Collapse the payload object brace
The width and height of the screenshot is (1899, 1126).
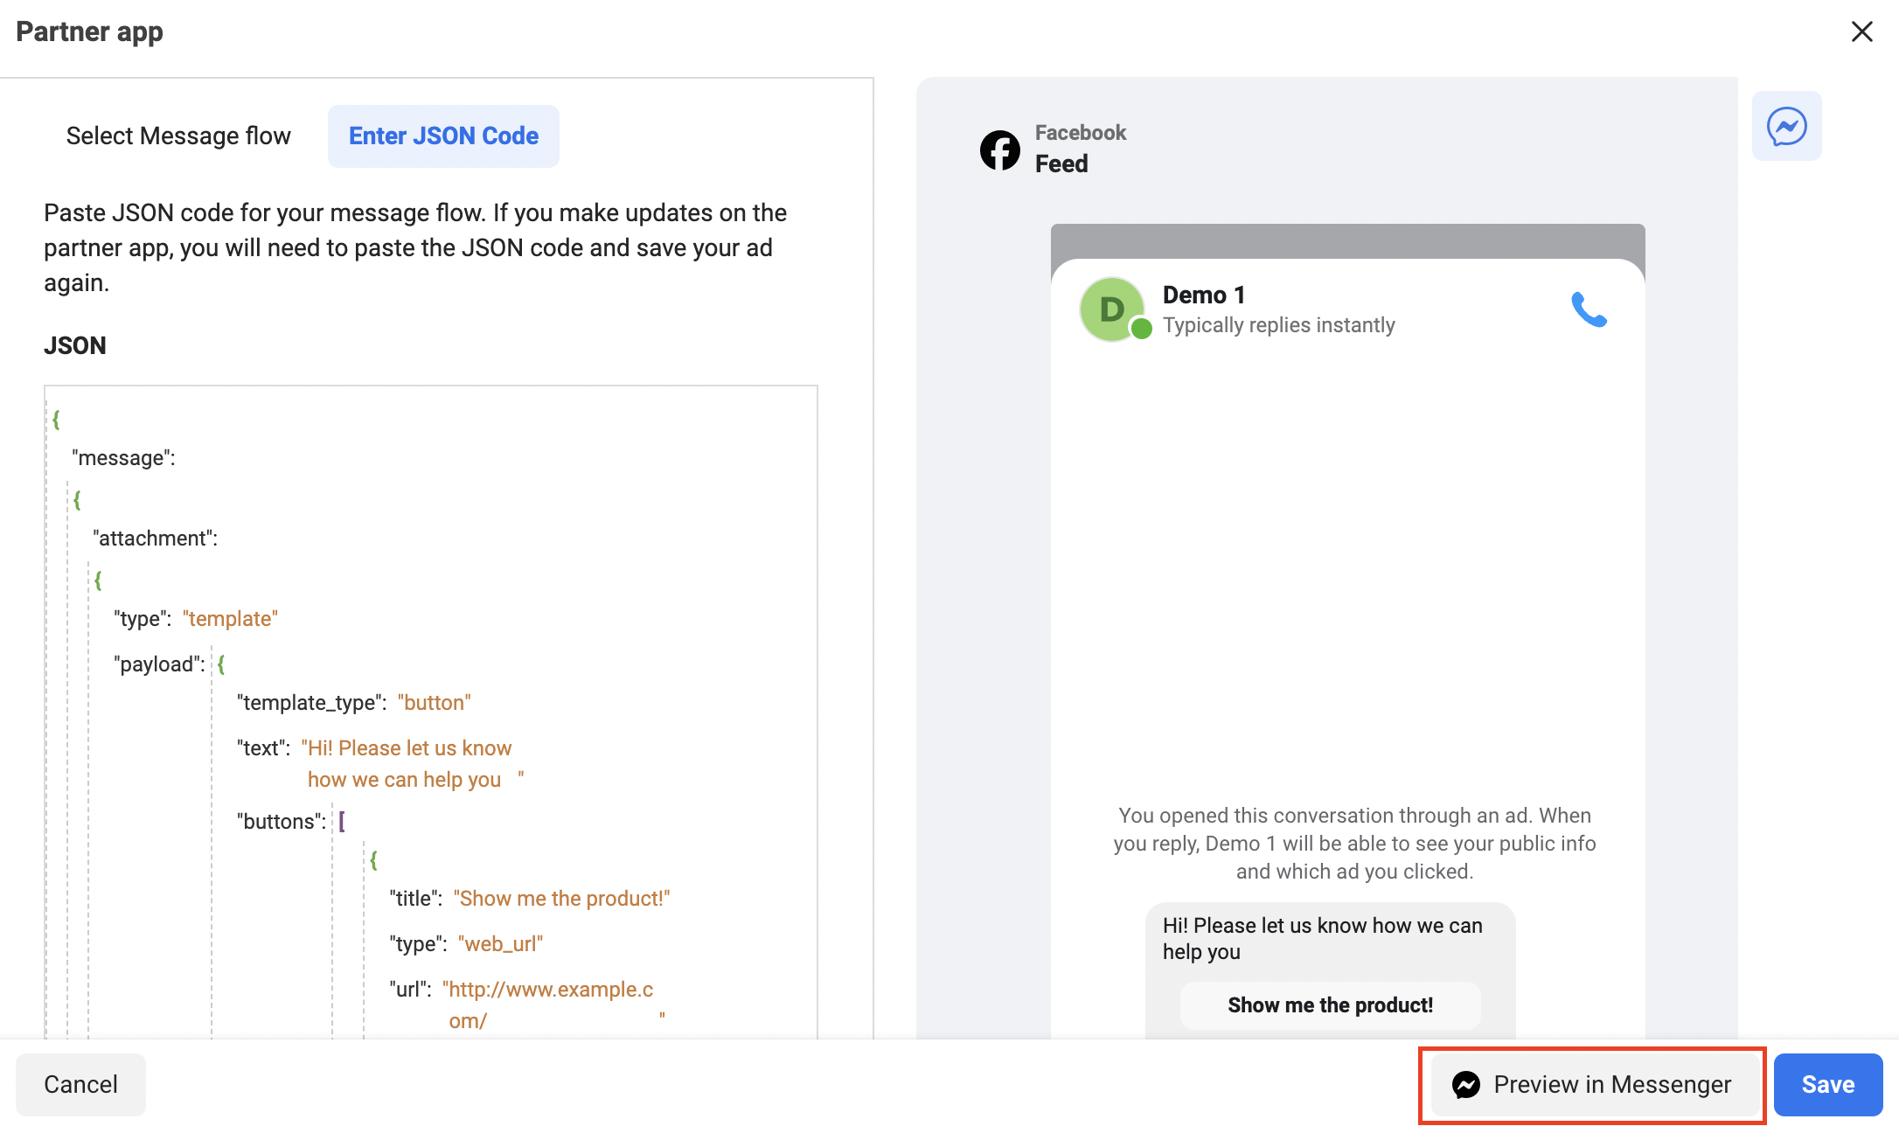pos(221,664)
